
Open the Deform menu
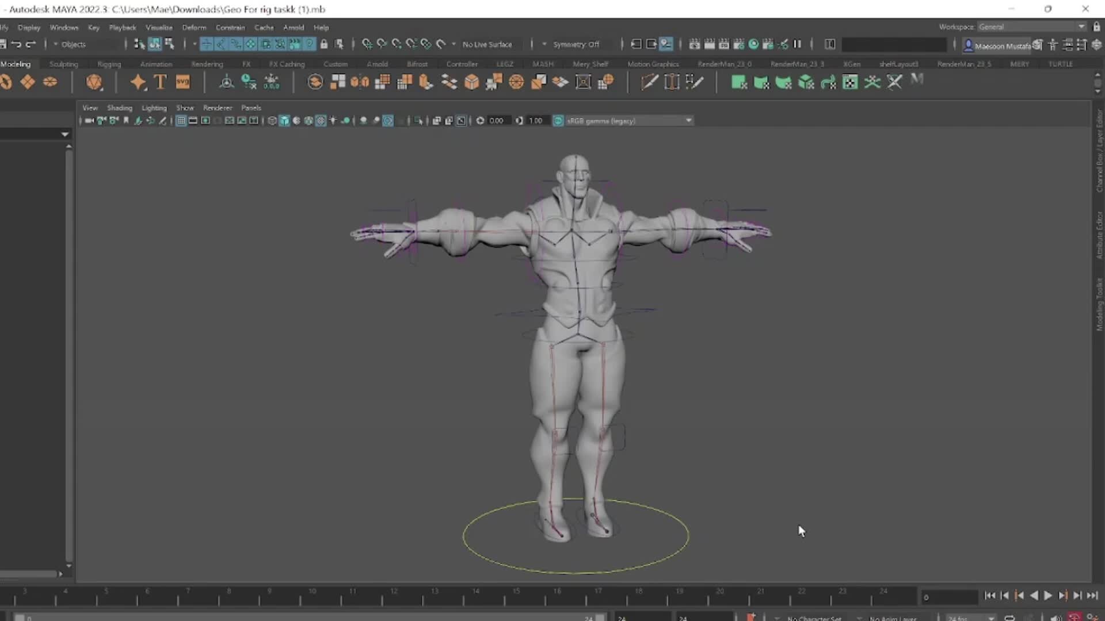click(x=194, y=27)
